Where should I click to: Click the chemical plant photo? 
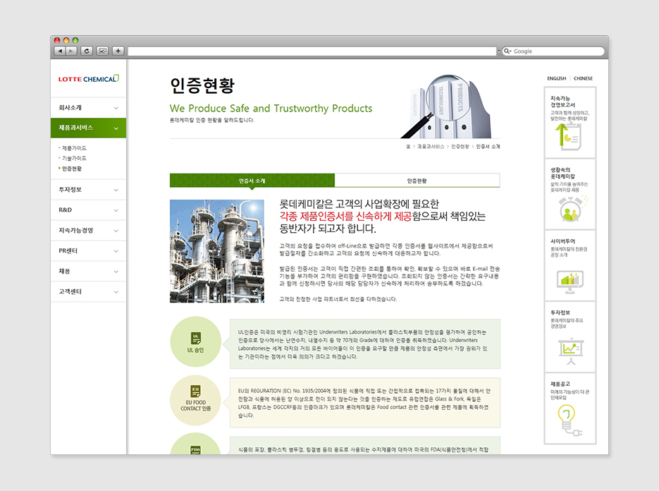pos(217,251)
